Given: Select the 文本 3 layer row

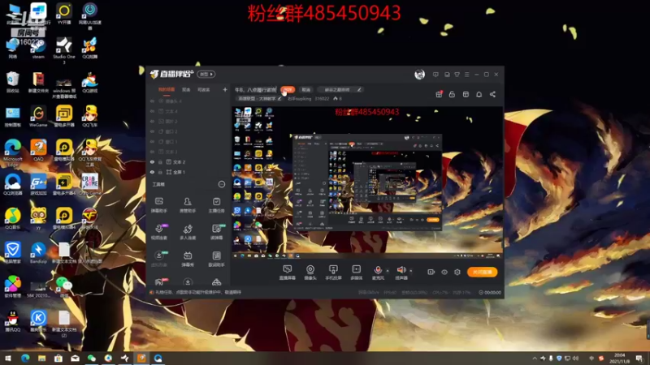Looking at the screenshot, I should coord(188,152).
